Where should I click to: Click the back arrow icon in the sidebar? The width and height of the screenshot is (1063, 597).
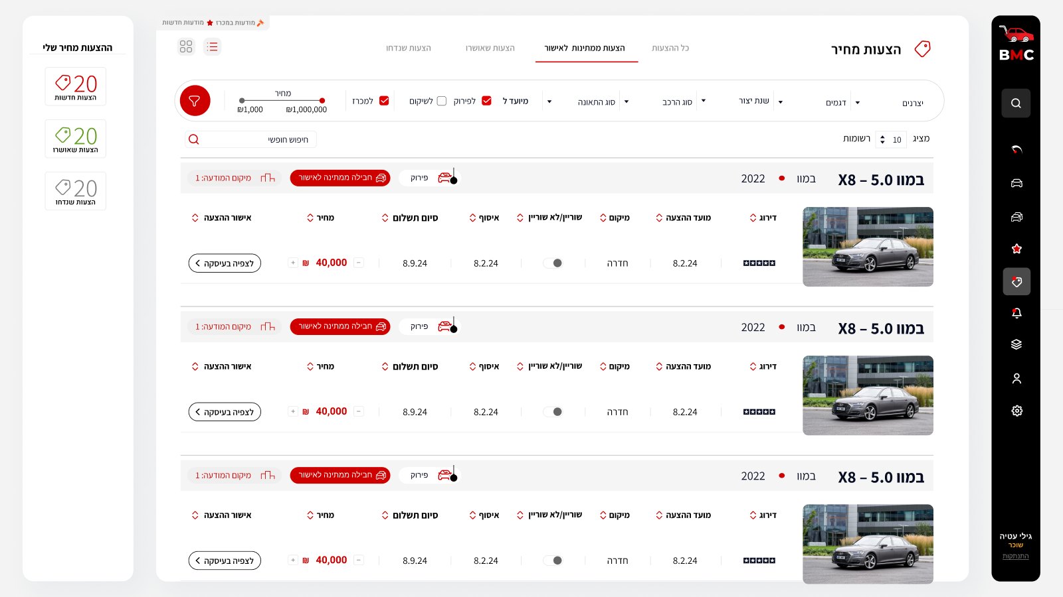[x=1016, y=149]
